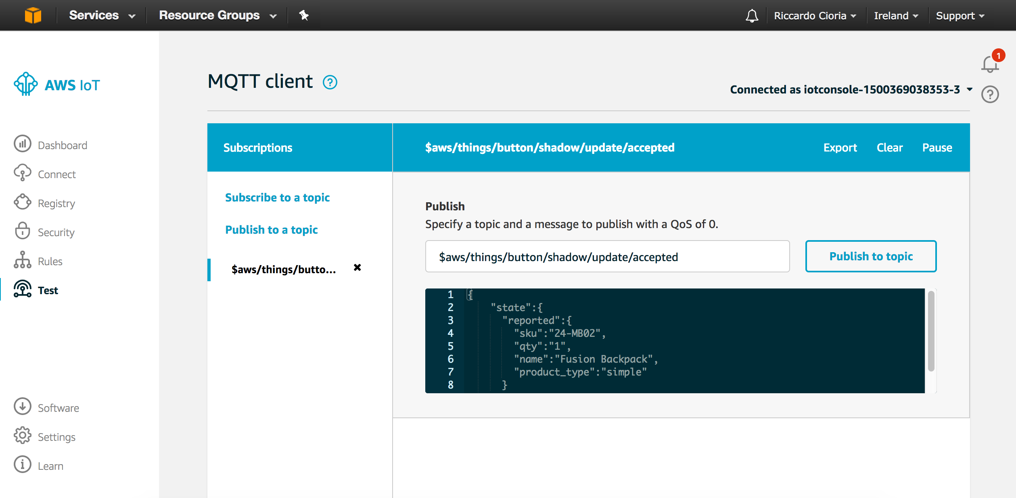
Task: Click the gray question mark help icon
Action: (x=990, y=94)
